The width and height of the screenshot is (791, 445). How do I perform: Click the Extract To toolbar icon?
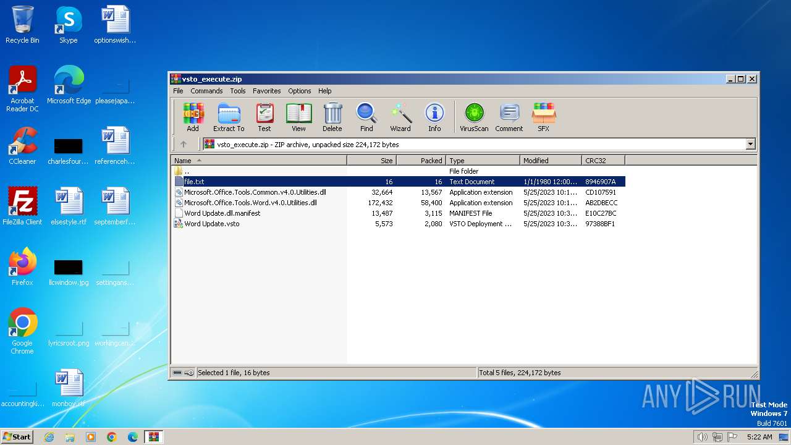point(229,117)
